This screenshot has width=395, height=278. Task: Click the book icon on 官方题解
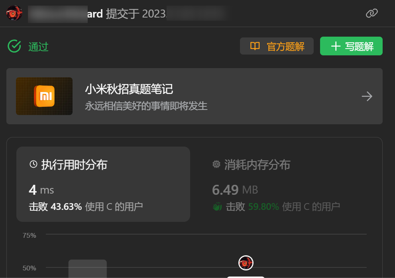[255, 46]
